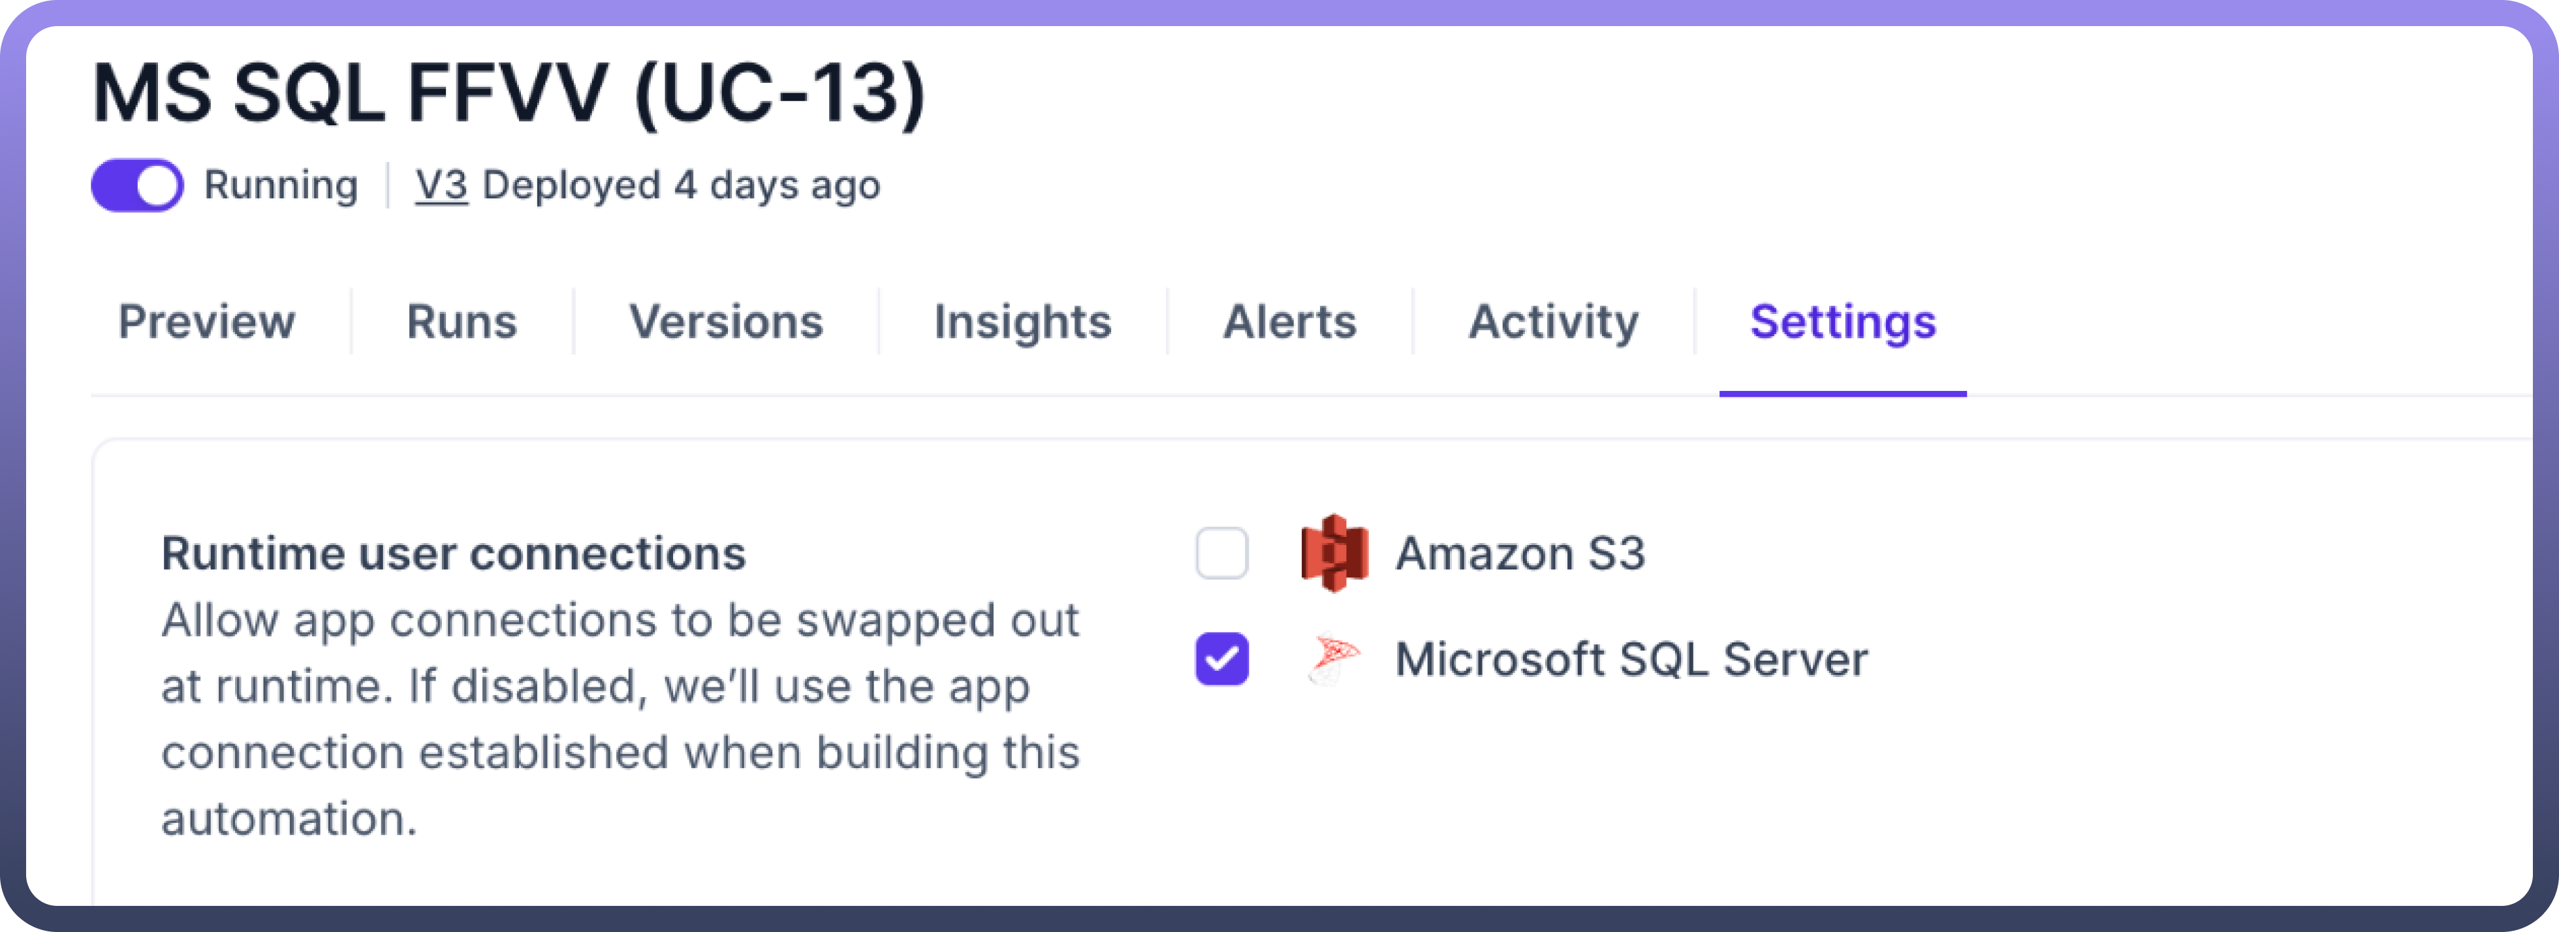Open the Runs tab

click(x=462, y=322)
